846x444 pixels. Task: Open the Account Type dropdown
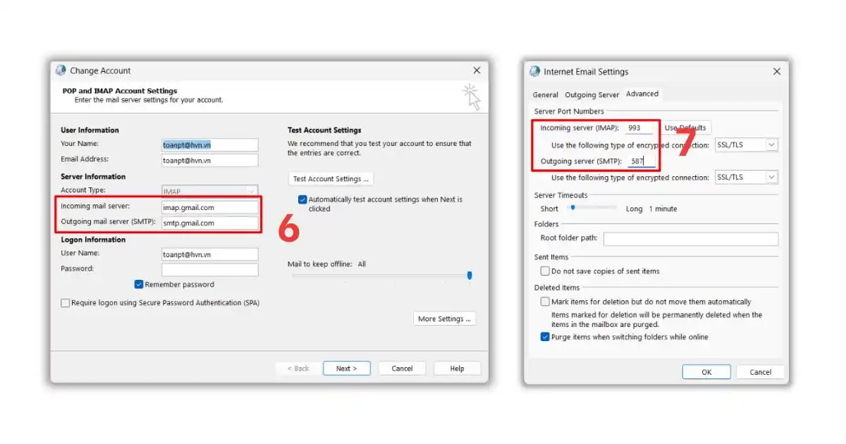tap(209, 191)
